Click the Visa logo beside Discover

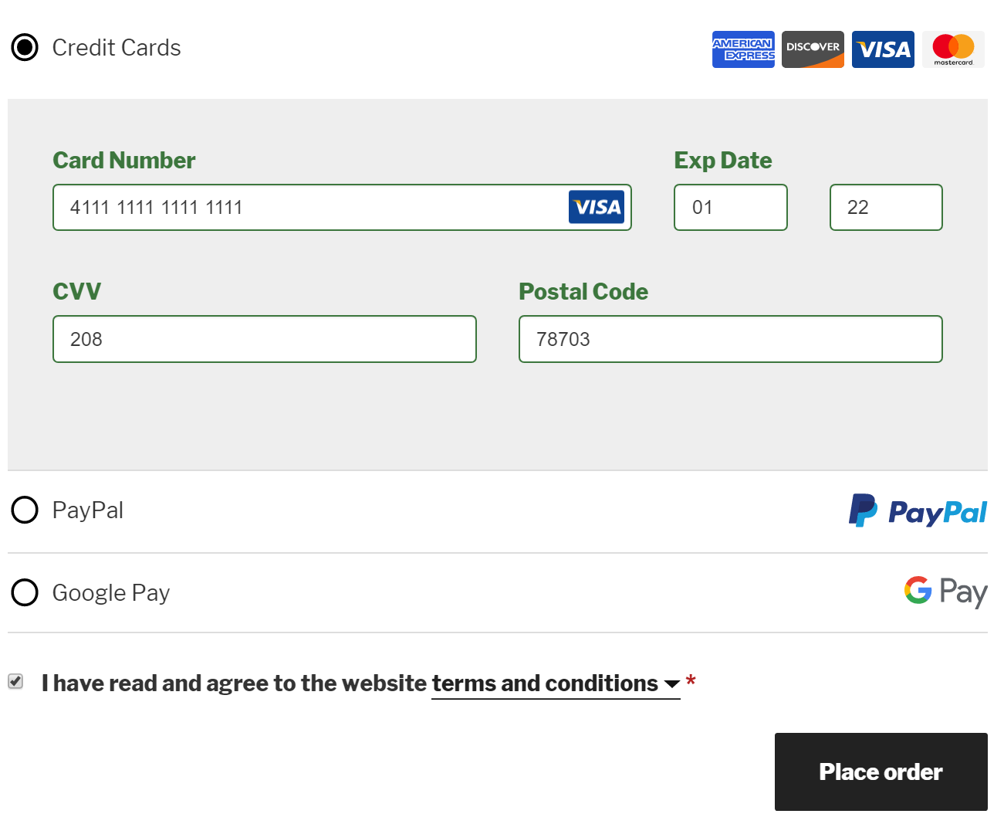tap(883, 49)
